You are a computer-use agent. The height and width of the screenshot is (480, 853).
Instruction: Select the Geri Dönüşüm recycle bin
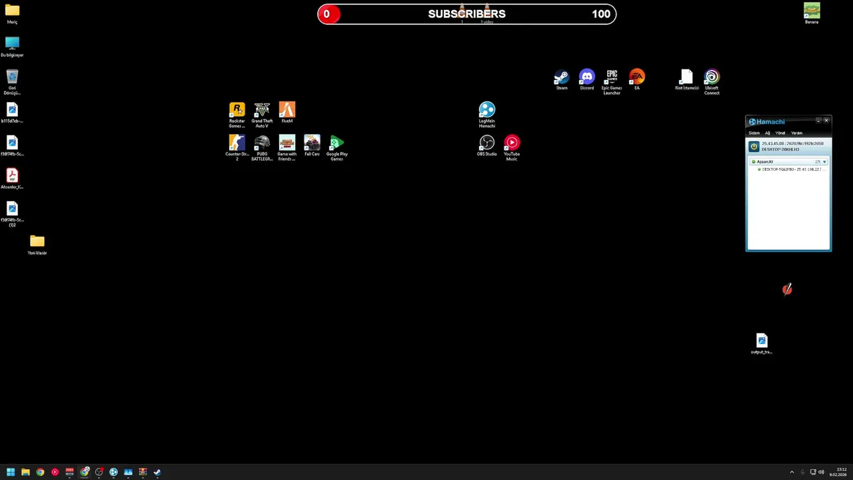tap(12, 82)
